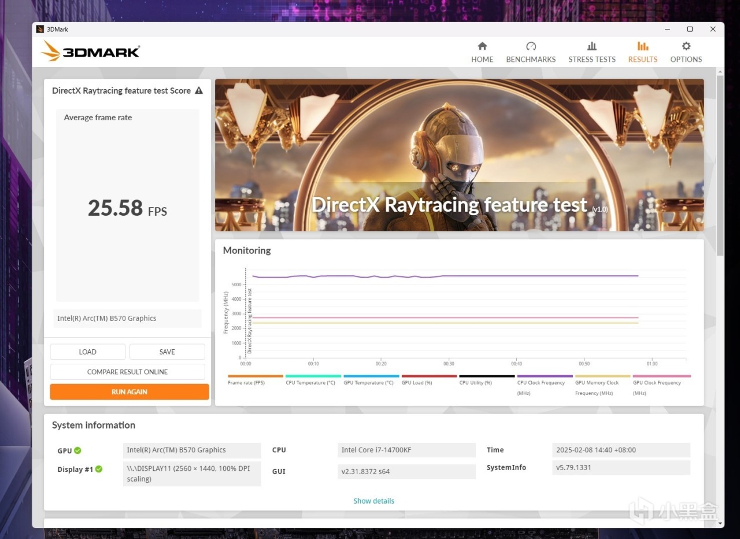The height and width of the screenshot is (539, 740).
Task: Open the BENCHMARKS gauge icon
Action: click(531, 46)
